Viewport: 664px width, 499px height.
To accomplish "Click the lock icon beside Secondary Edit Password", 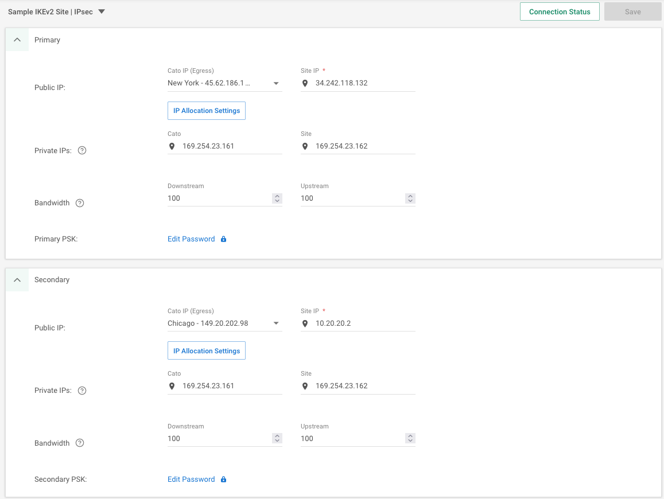I will coord(223,479).
